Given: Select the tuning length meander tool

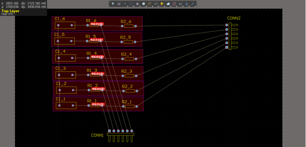Looking at the screenshot, I should tap(156, 4).
